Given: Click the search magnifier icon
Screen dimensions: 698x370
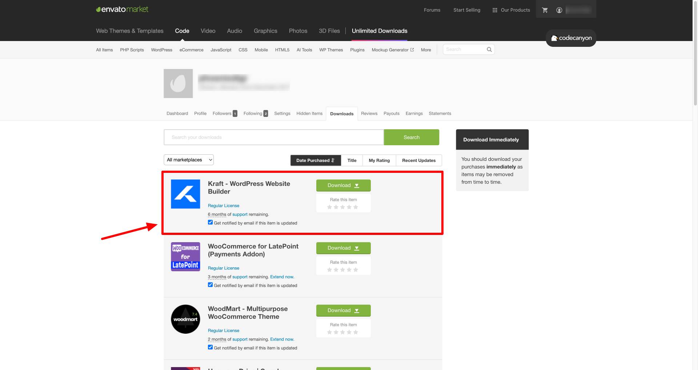Looking at the screenshot, I should point(489,49).
